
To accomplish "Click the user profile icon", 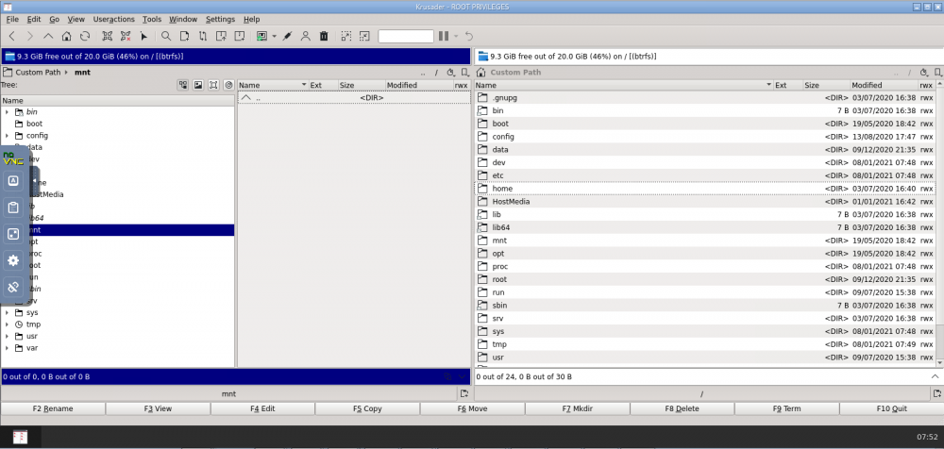I will [x=305, y=36].
